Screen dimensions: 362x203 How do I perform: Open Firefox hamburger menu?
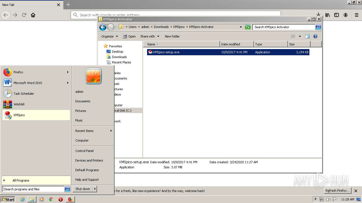[357, 15]
